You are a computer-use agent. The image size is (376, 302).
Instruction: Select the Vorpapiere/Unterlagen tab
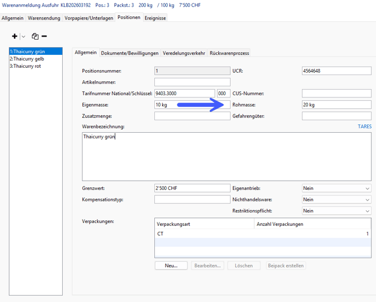click(89, 18)
